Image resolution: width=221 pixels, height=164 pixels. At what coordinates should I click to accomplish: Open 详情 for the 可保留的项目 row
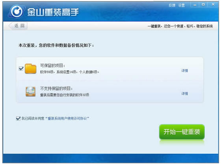pos(185,71)
